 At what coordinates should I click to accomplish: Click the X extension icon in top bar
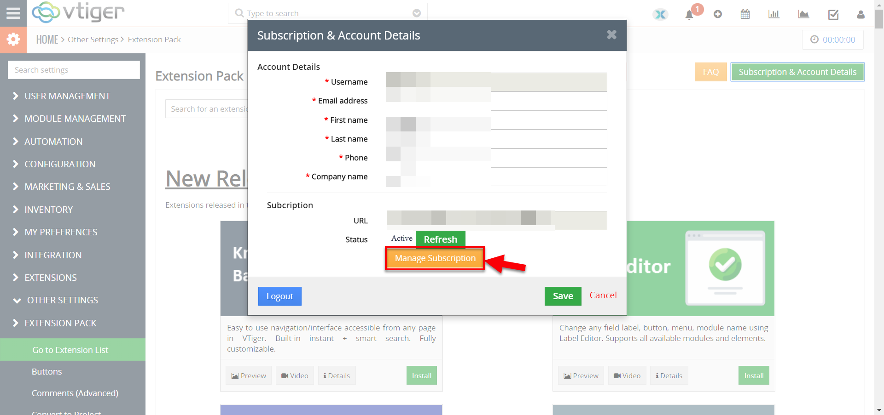[x=660, y=14]
